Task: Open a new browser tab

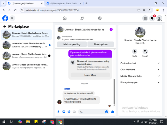Action: (x=87, y=3)
